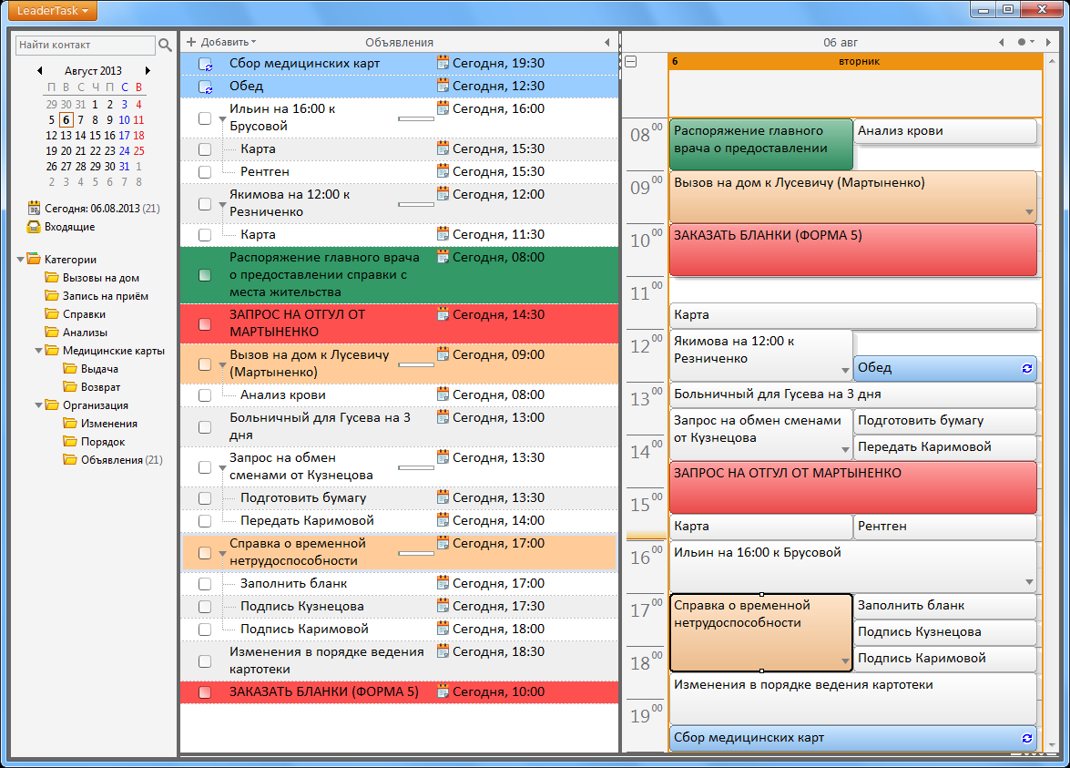Click previous month arrow in mini calendar
The height and width of the screenshot is (768, 1070).
39,70
